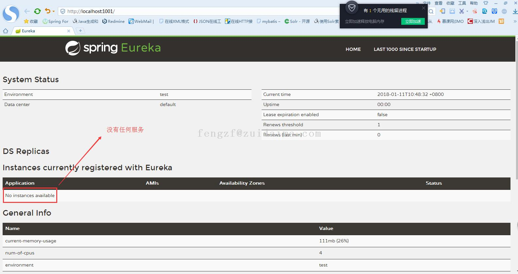The image size is (518, 274).
Task: Open LAST 1000 SINCE STARTUP link
Action: (x=405, y=49)
